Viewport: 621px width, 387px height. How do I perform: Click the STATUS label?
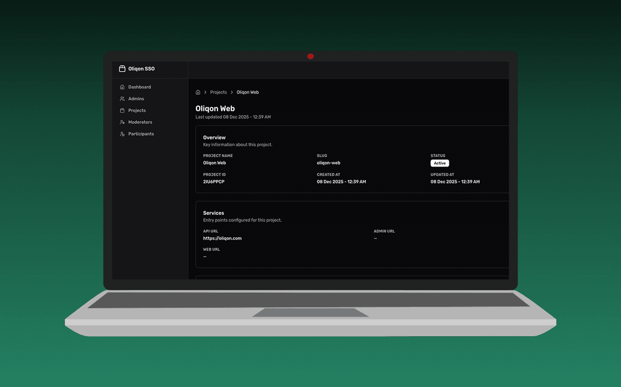pyautogui.click(x=438, y=156)
